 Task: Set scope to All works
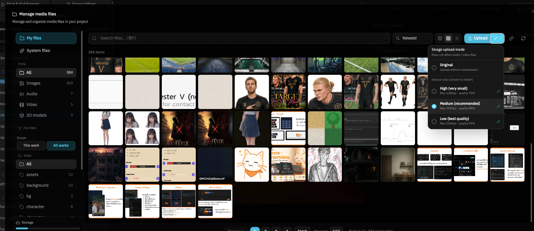[x=61, y=145]
